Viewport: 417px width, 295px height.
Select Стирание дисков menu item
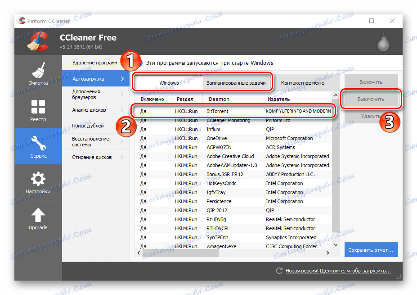(x=96, y=157)
